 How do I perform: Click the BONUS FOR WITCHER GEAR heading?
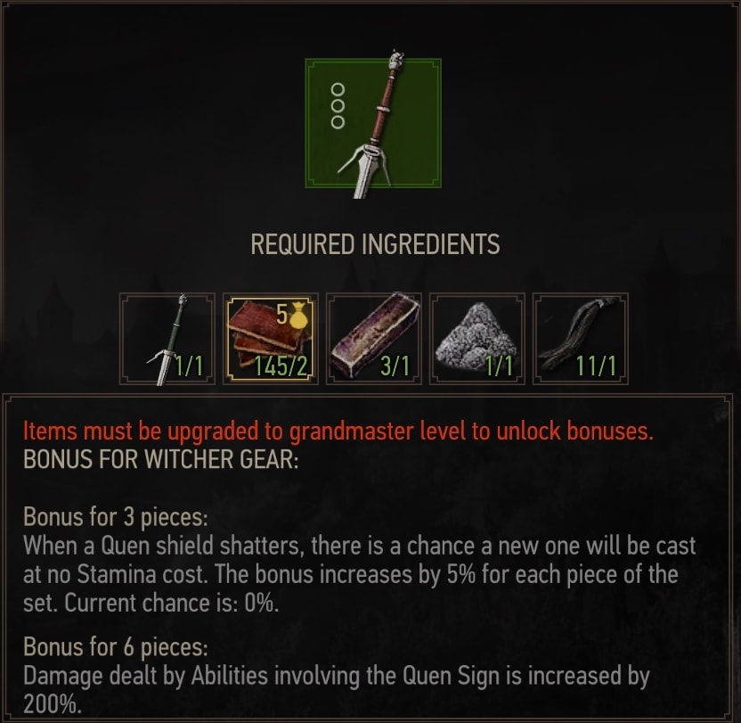point(160,459)
